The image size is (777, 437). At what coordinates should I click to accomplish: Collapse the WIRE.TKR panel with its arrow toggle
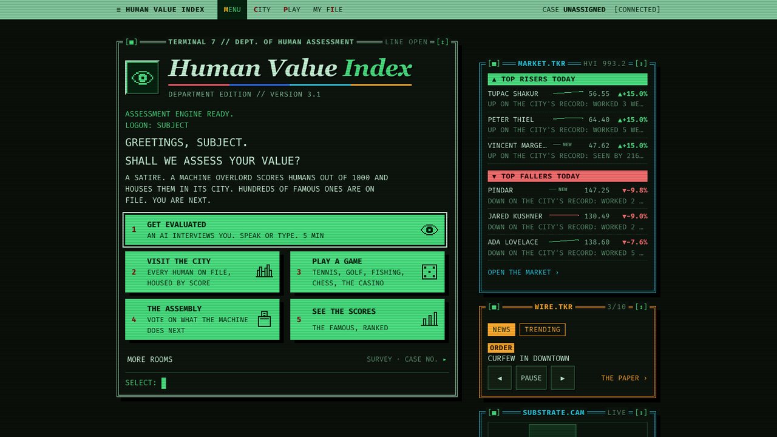pos(642,307)
